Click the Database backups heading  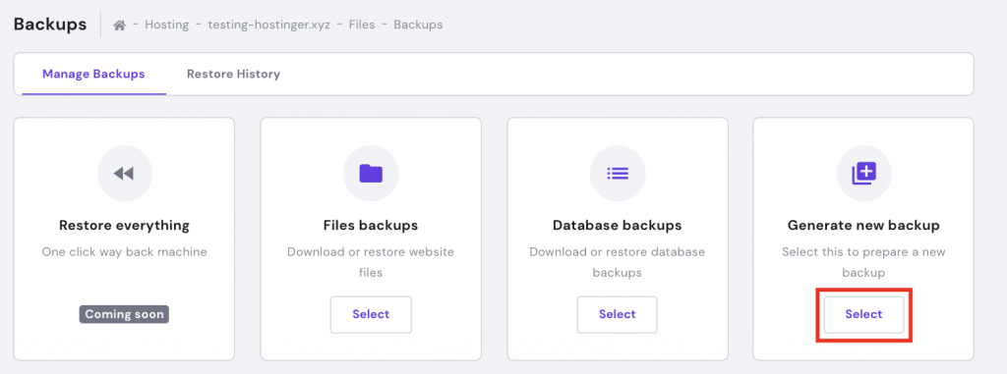coord(618,225)
